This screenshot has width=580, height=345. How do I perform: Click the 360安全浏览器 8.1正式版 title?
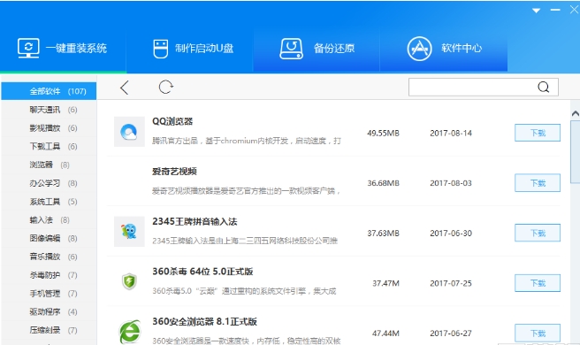click(204, 321)
